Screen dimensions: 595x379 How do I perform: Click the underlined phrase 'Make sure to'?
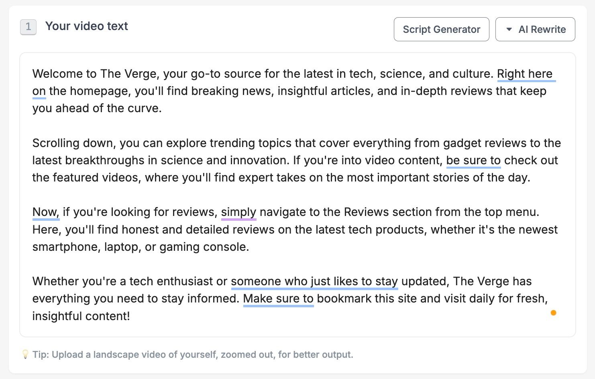[278, 298]
